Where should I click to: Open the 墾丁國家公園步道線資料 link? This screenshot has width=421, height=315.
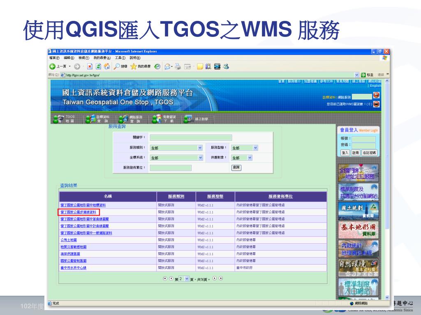pyautogui.click(x=78, y=212)
